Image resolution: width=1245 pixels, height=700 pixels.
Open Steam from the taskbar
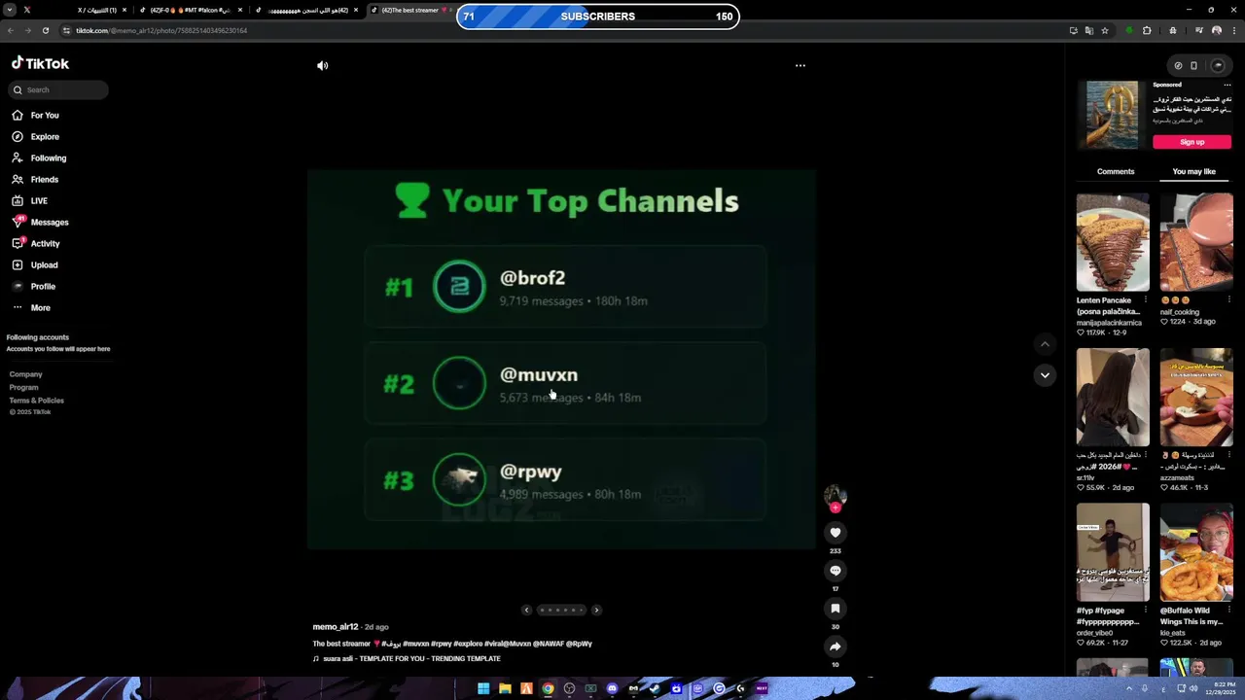655,688
